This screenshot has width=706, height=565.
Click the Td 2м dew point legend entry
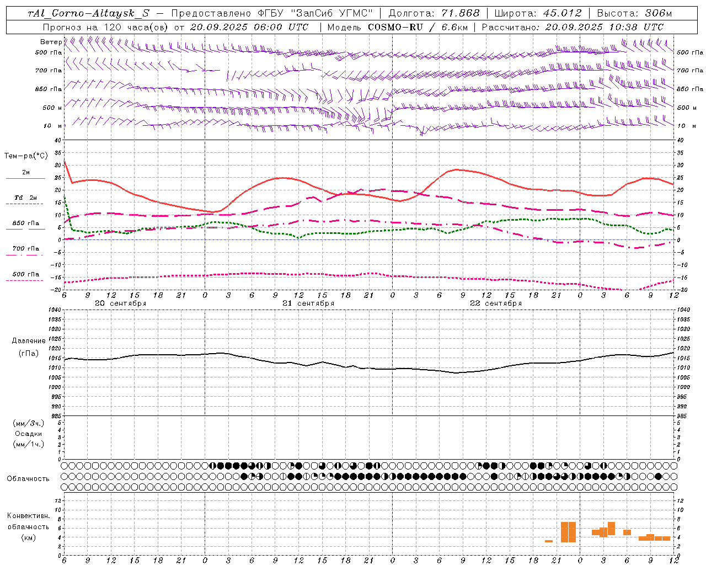coord(26,198)
